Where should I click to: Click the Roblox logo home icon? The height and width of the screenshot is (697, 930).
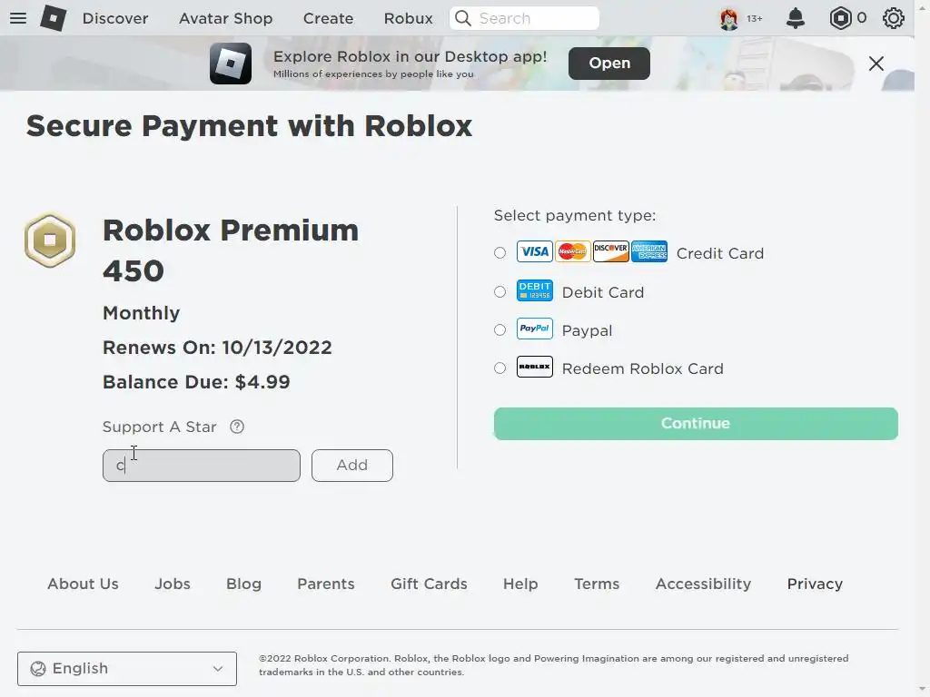point(54,18)
